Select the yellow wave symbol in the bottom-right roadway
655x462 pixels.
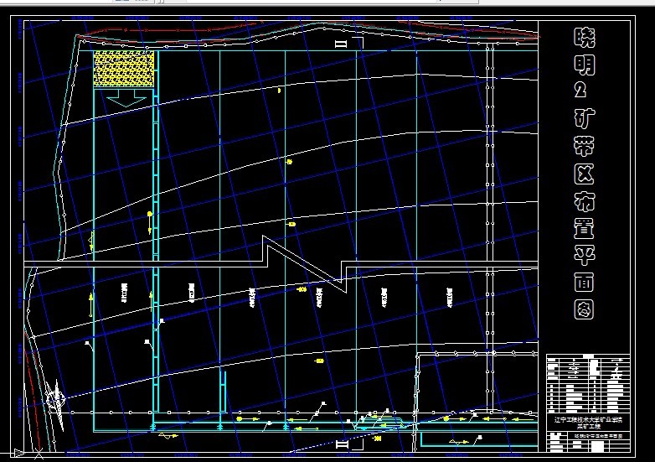point(459,442)
